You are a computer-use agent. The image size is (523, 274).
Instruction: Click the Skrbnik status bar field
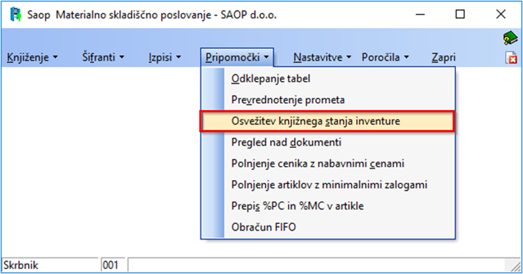click(x=50, y=265)
